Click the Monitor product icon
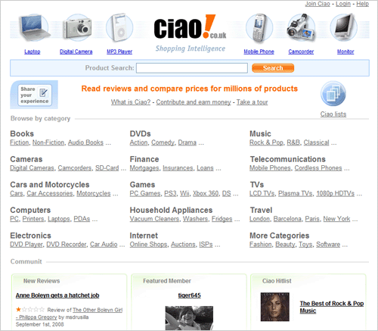The width and height of the screenshot is (378, 331). 344,27
